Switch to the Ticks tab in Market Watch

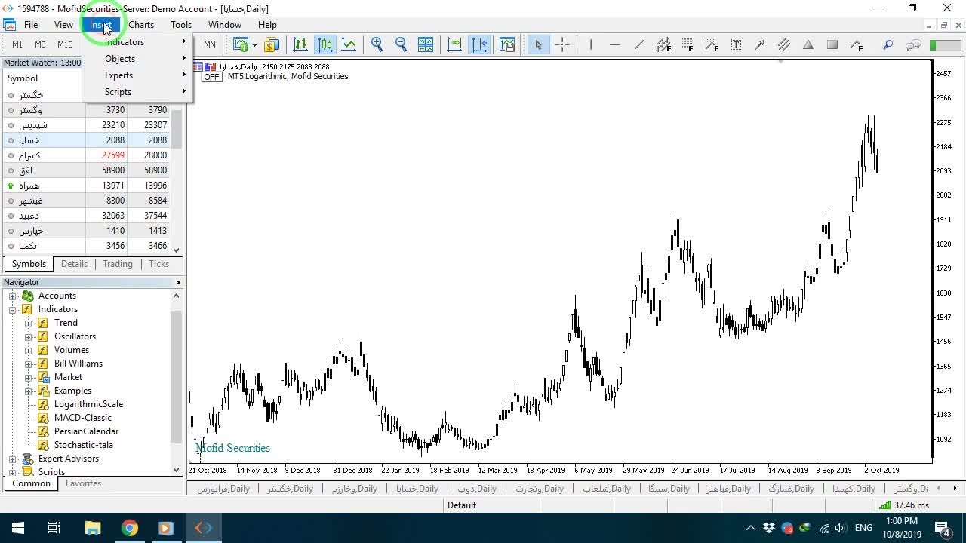[x=158, y=264]
